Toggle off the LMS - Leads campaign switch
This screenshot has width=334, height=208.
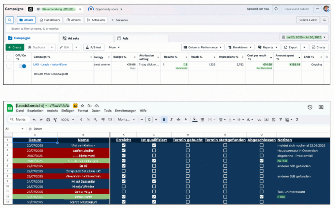[x=23, y=66]
